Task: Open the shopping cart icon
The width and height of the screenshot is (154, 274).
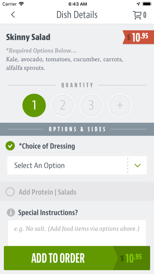Action: (137, 15)
